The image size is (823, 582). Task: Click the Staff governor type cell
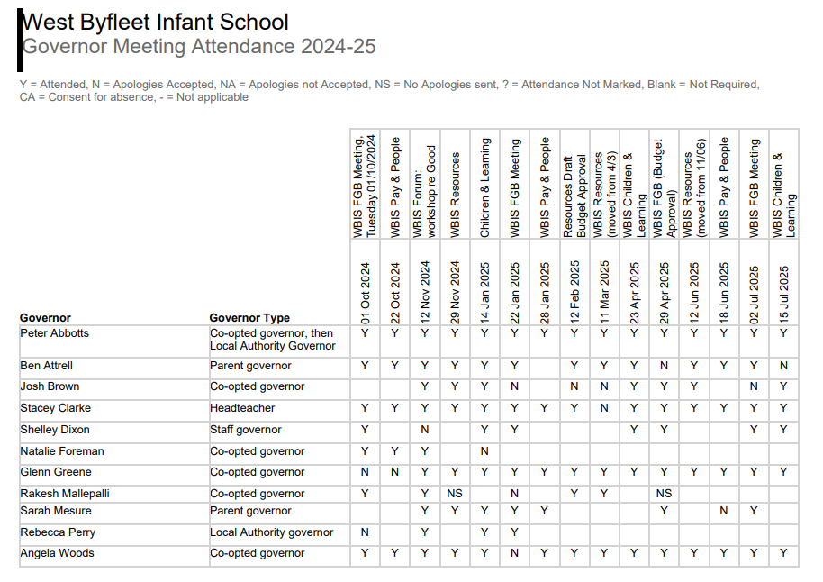point(246,430)
